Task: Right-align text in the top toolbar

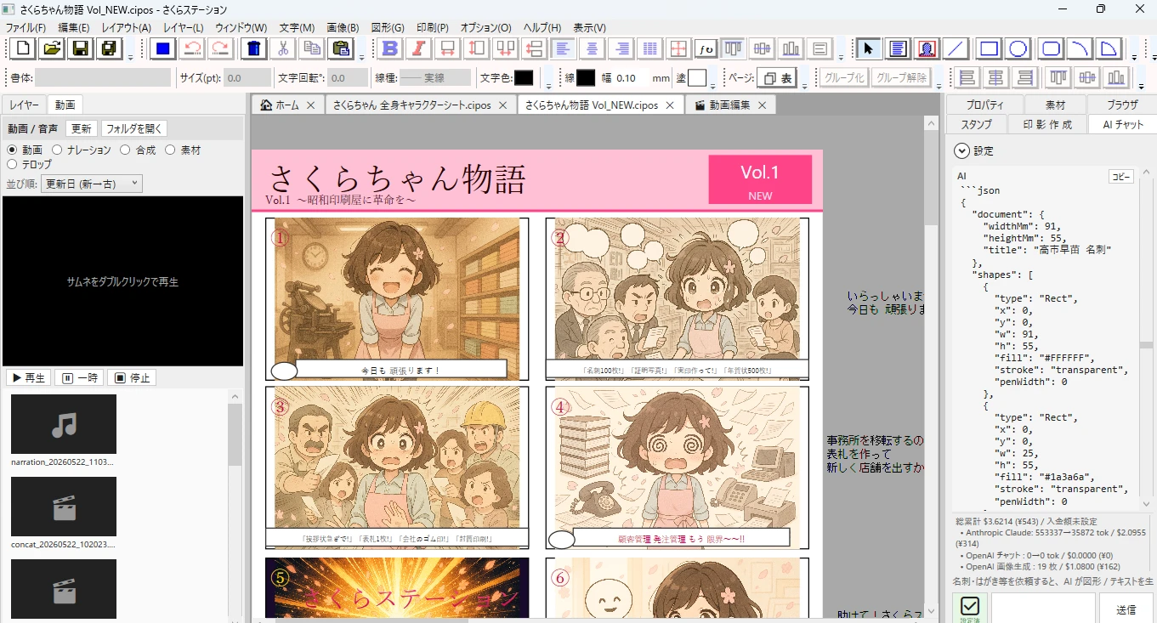Action: 621,48
